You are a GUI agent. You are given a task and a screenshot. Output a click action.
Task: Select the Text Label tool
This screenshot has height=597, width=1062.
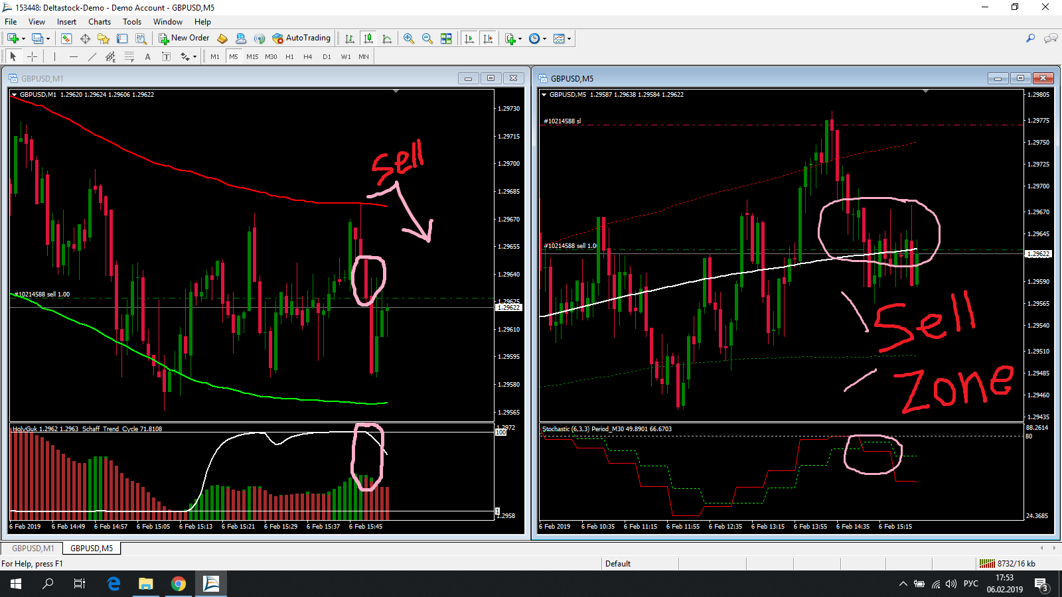[x=166, y=57]
